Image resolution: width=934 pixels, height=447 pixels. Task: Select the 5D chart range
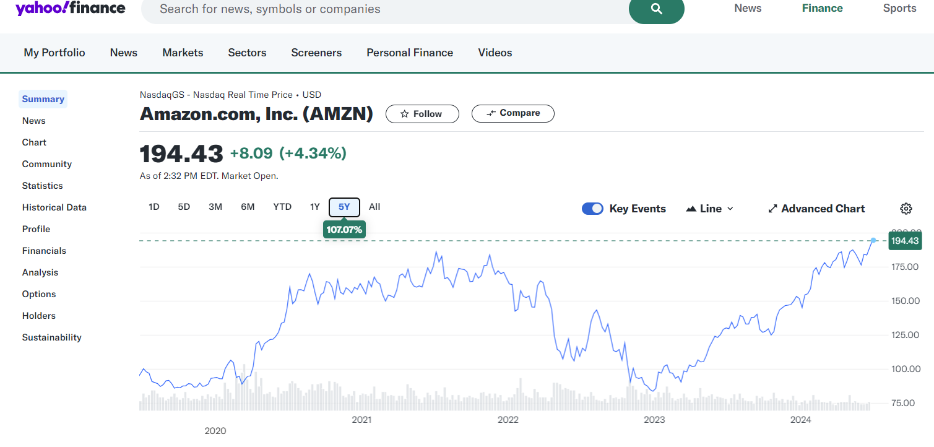point(184,207)
